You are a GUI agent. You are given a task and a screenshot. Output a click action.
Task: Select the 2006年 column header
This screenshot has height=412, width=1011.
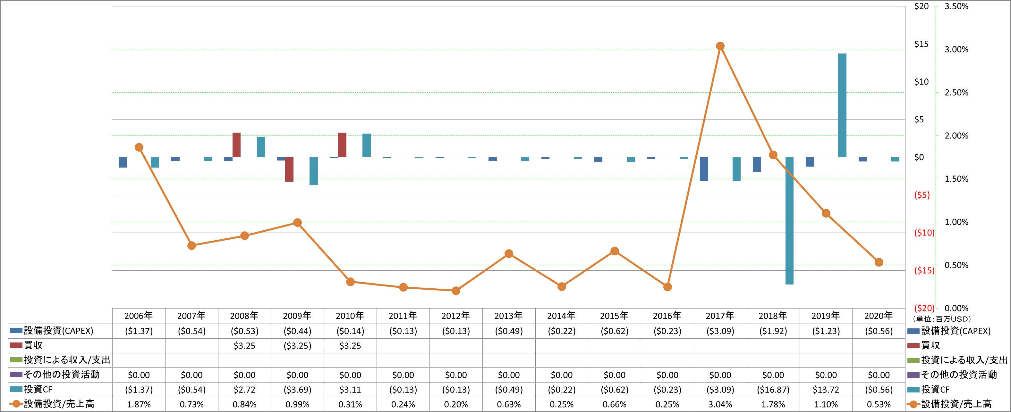tap(139, 316)
